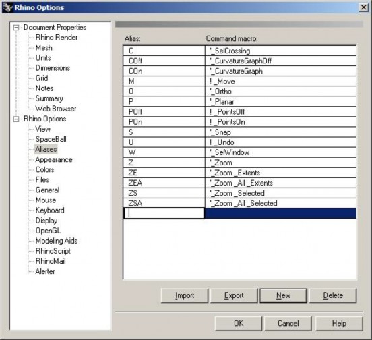The height and width of the screenshot is (340, 372).
Task: Click the empty alias name field
Action: [164, 213]
